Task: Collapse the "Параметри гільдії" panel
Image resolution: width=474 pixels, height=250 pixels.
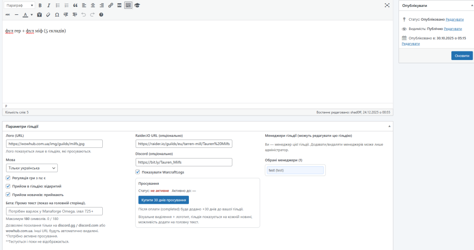Action: (389, 126)
